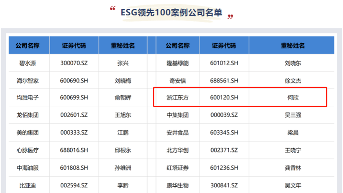Select stock code '601012.SH'
This screenshot has width=343, height=193.
(x=224, y=63)
